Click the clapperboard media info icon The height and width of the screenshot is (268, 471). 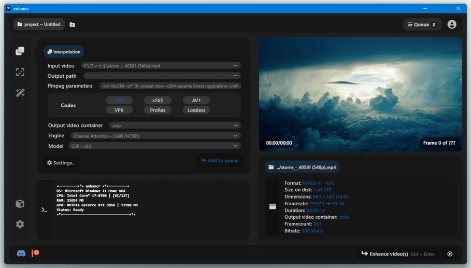pyautogui.click(x=273, y=206)
